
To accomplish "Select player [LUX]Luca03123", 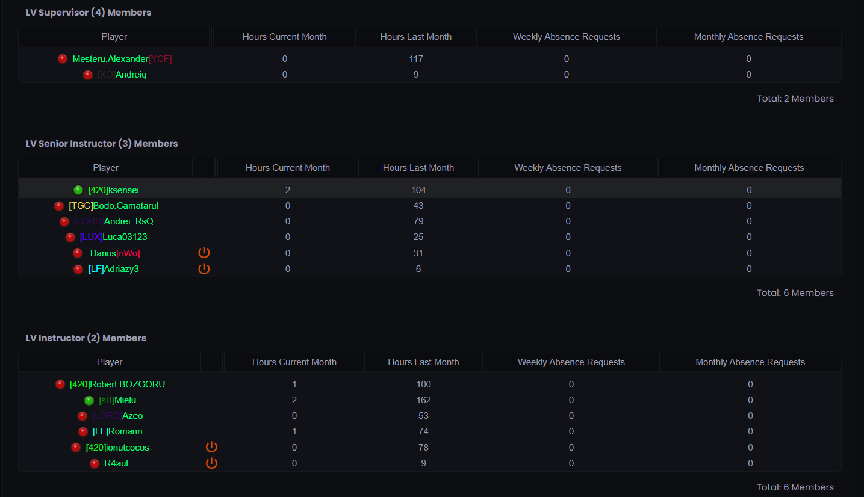I will pos(113,237).
